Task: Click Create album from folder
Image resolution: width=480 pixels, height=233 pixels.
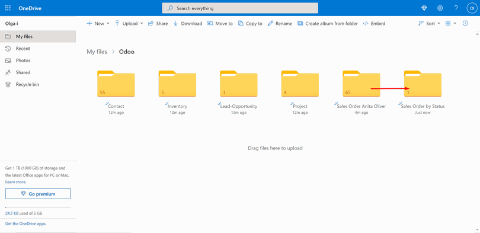Action: pos(328,24)
